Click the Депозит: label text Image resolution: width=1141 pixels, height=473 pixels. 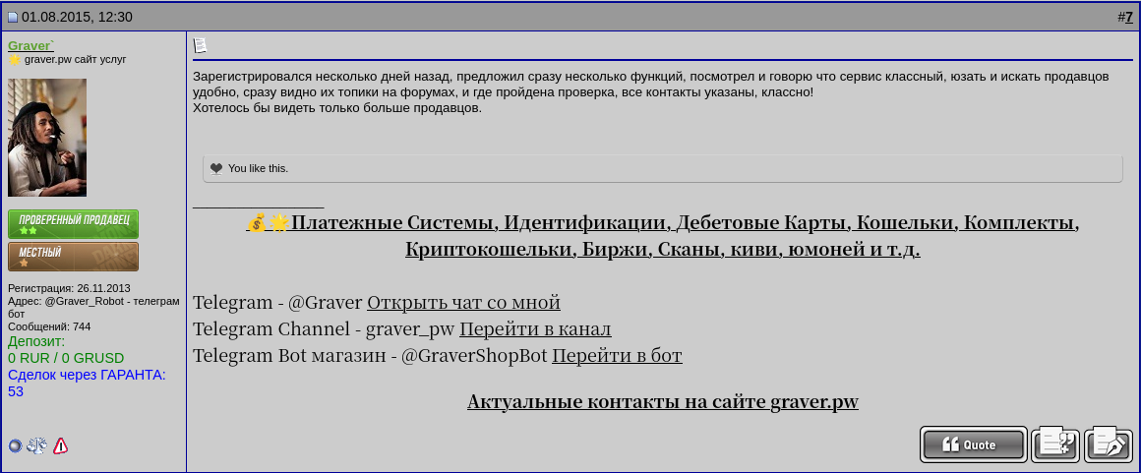point(36,341)
